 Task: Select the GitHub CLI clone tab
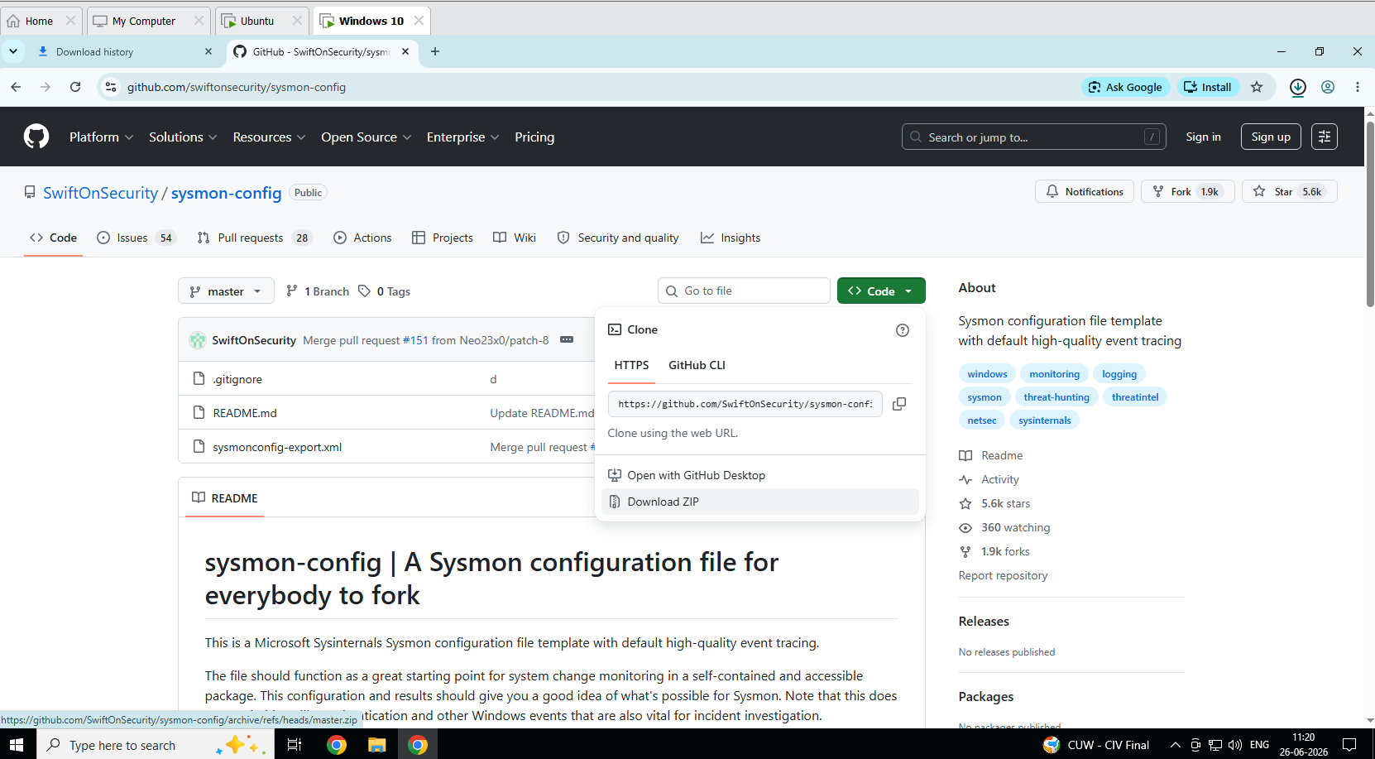click(x=697, y=365)
